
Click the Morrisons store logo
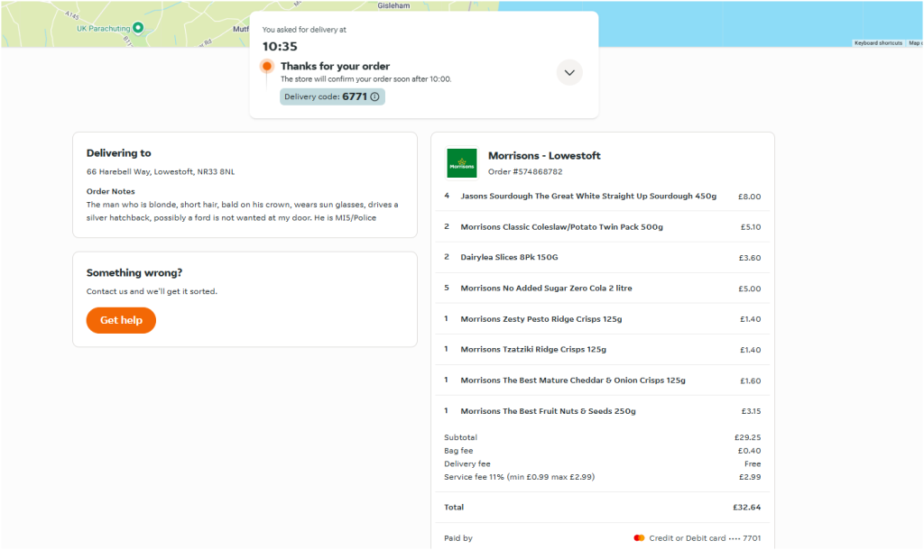[x=462, y=162]
